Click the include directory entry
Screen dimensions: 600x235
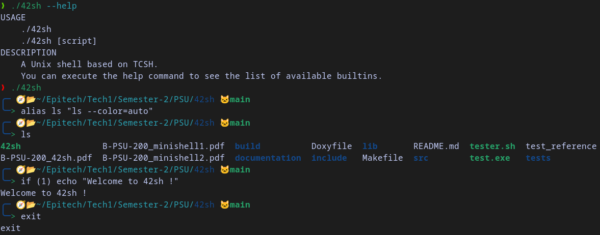coord(329,158)
